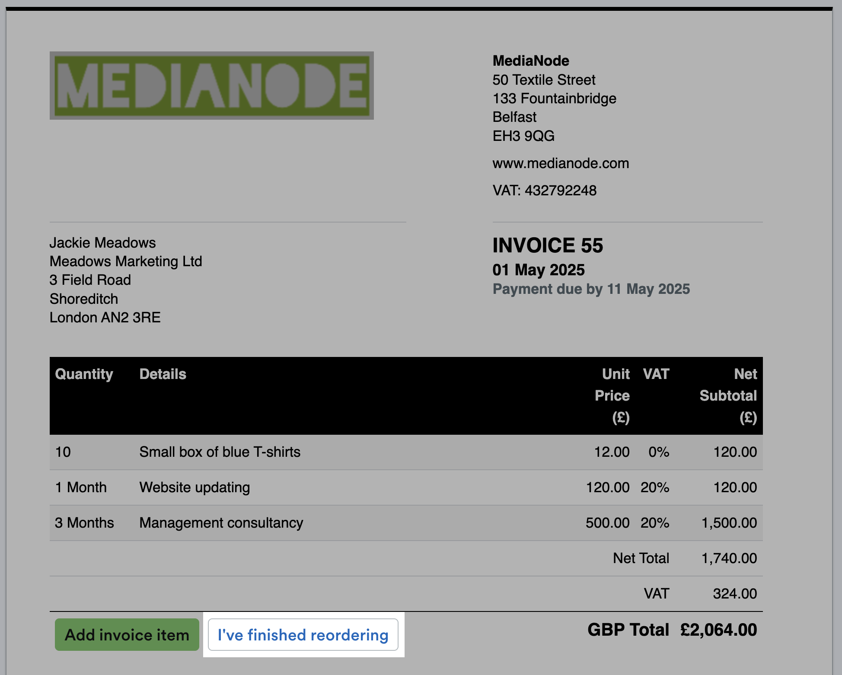The image size is (842, 675).
Task: Click I've finished reordering button
Action: click(303, 634)
